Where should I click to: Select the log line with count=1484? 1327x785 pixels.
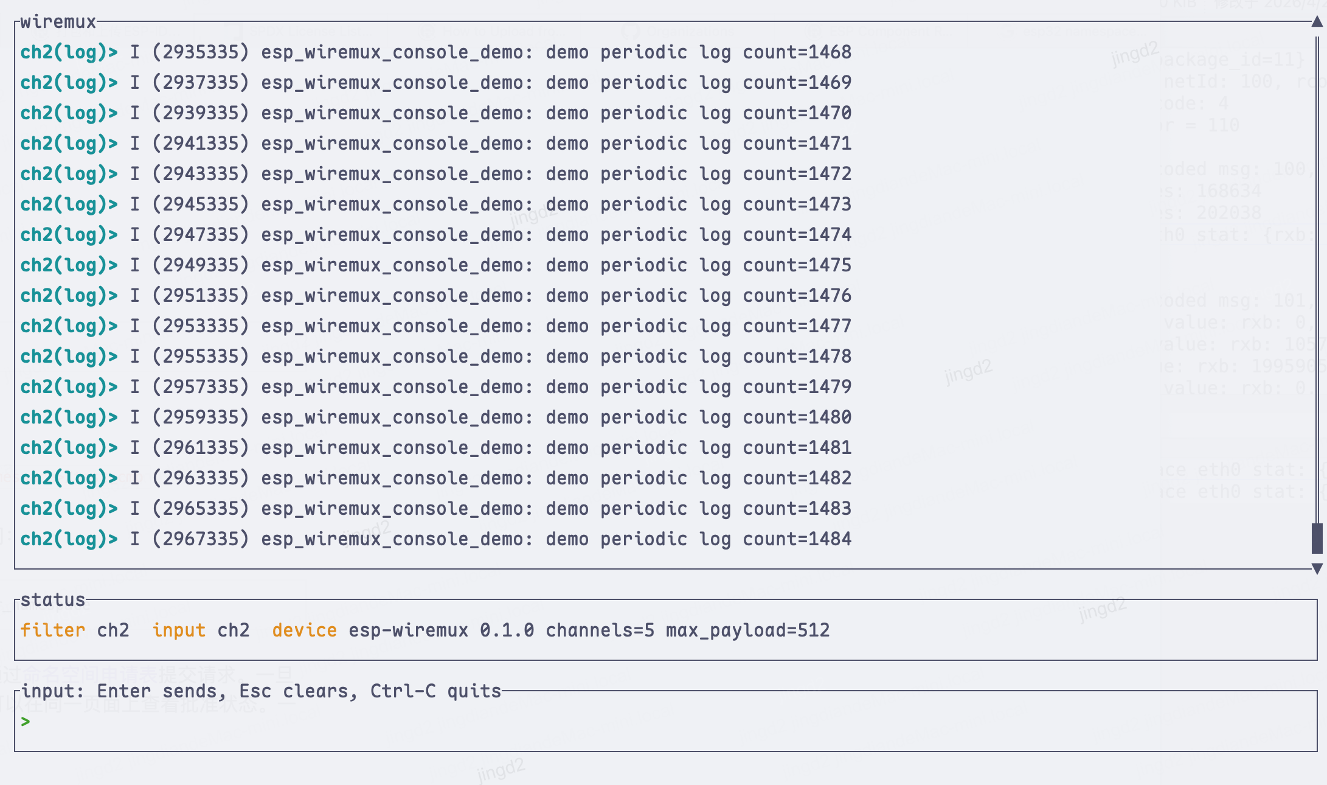click(435, 539)
